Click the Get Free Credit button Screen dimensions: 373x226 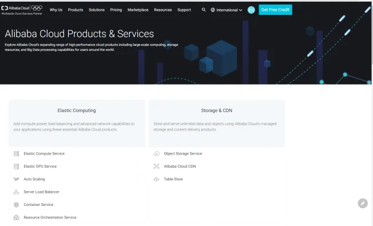pos(275,10)
